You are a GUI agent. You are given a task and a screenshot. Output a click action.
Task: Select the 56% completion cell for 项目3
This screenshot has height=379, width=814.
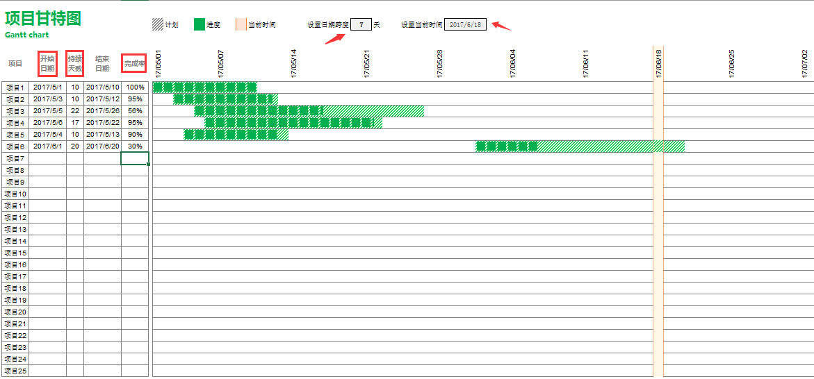tap(135, 111)
